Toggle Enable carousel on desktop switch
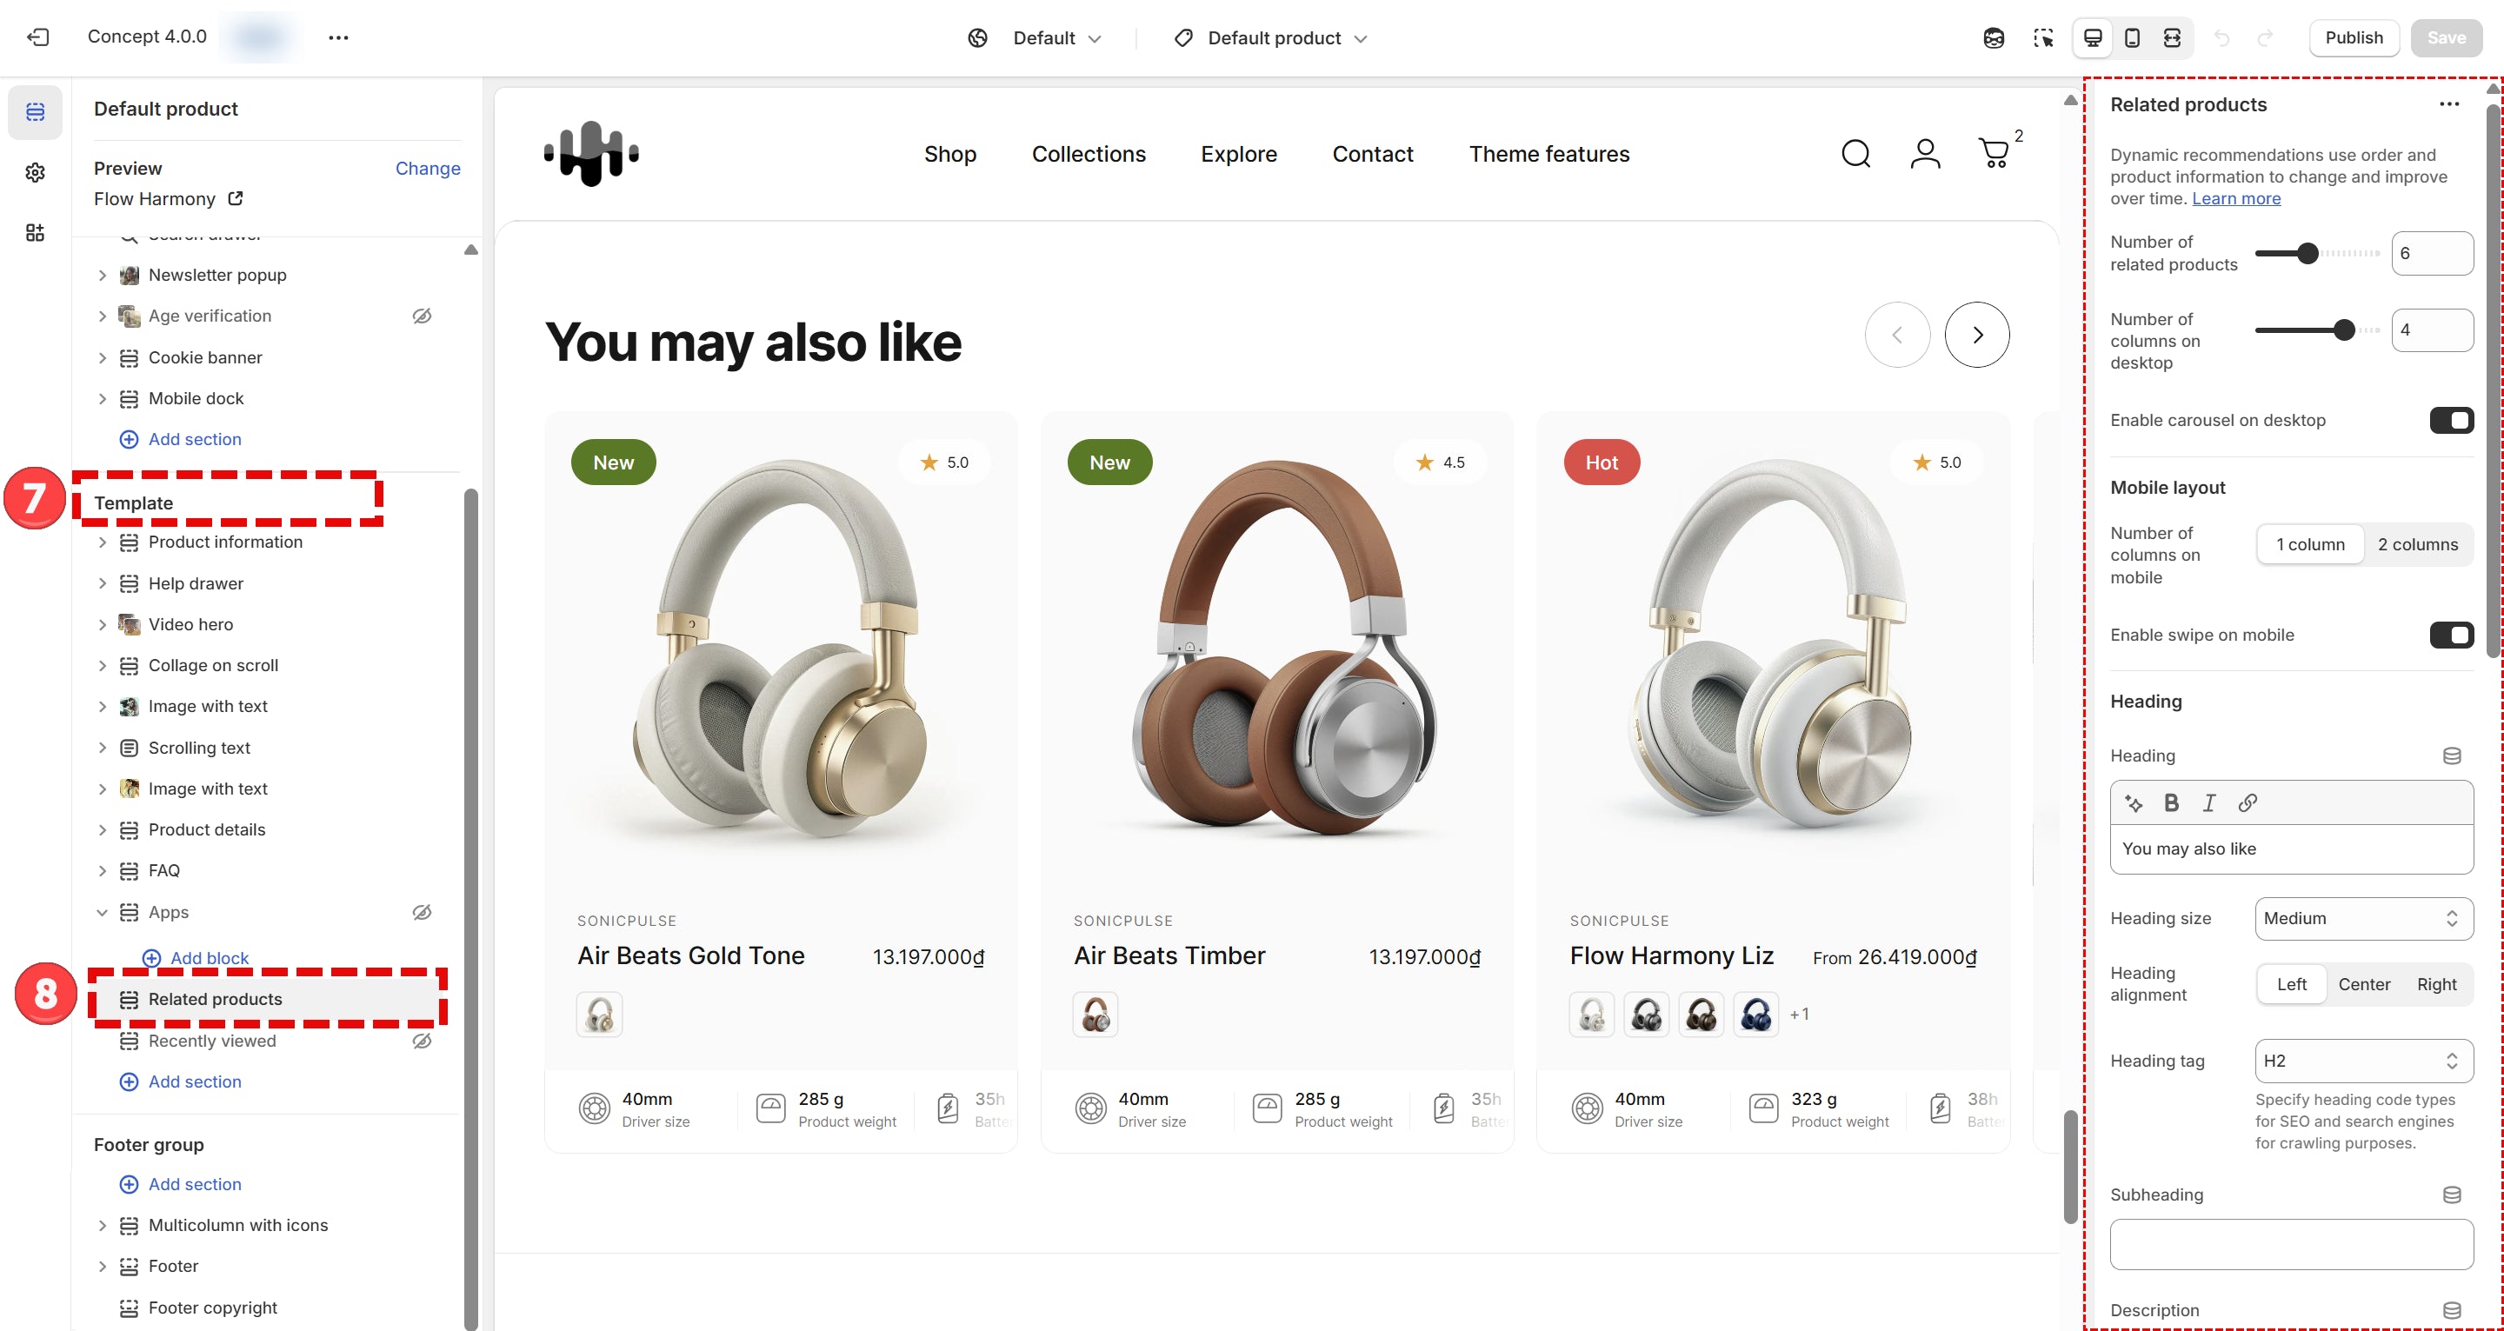 point(2451,420)
